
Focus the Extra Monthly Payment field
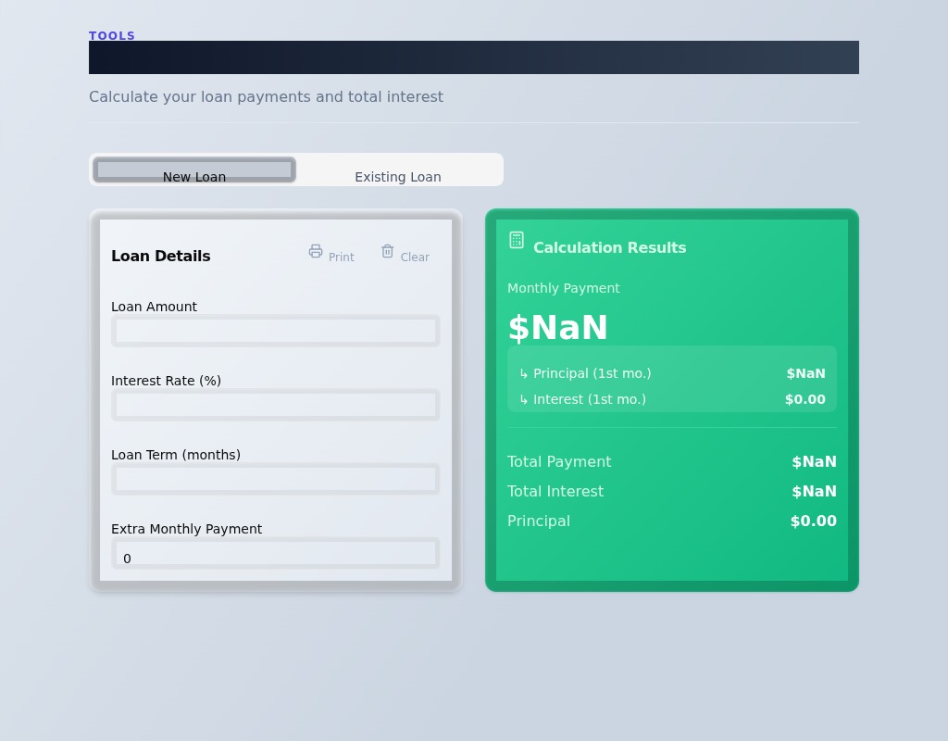pyautogui.click(x=276, y=553)
